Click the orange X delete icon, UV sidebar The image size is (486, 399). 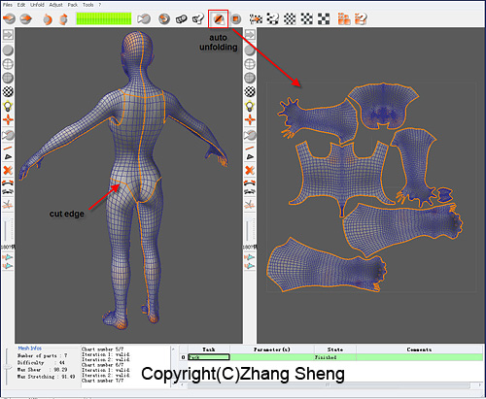(250, 170)
